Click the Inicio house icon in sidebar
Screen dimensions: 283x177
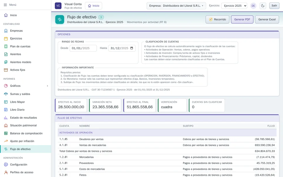click(6, 15)
